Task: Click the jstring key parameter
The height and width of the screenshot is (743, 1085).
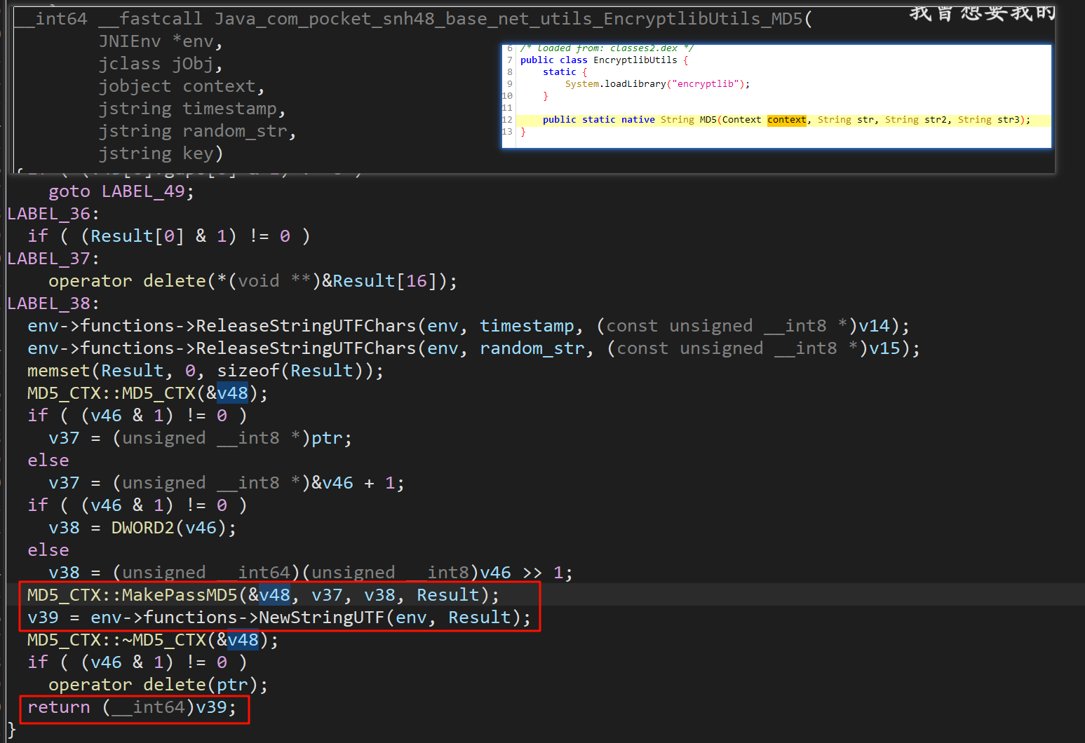Action: (x=160, y=154)
